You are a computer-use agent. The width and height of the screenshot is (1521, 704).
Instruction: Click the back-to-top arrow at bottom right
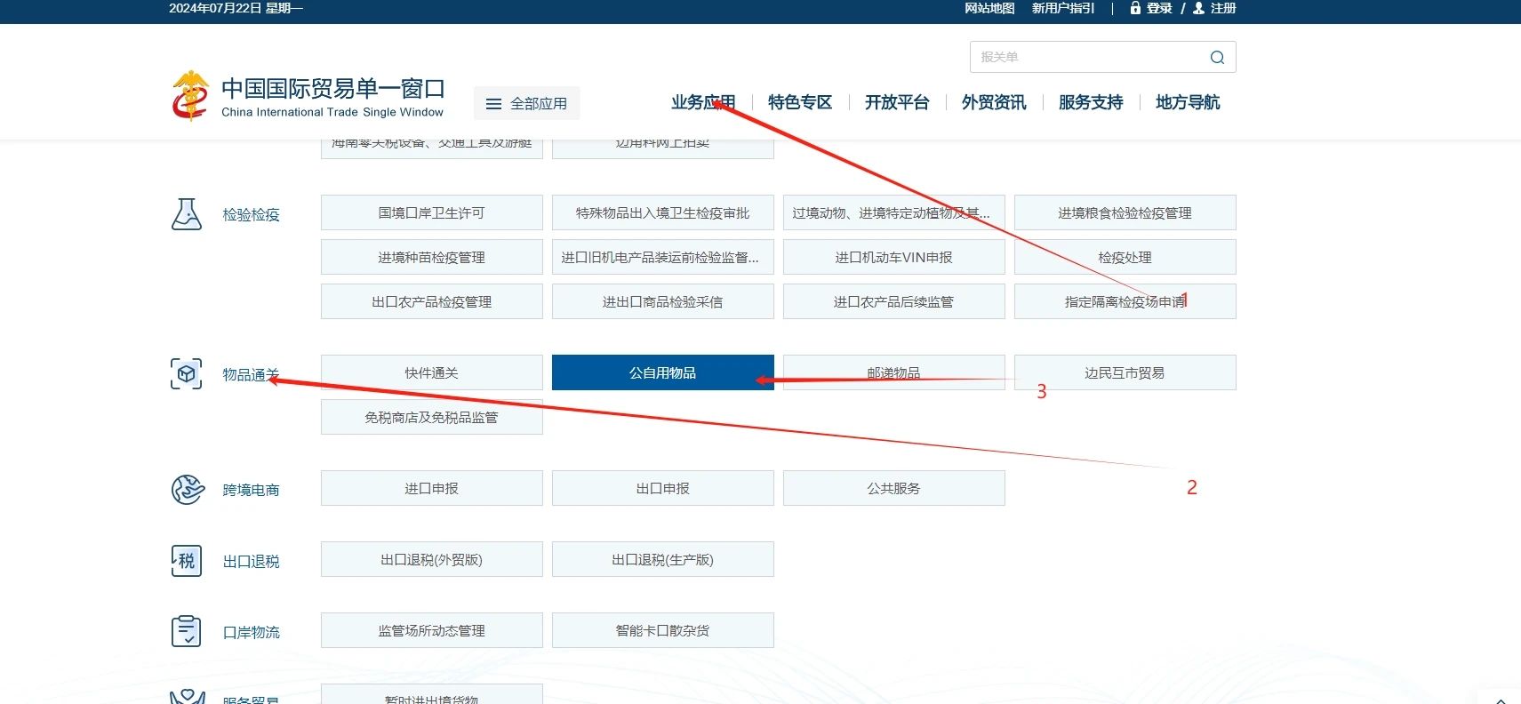1501,699
